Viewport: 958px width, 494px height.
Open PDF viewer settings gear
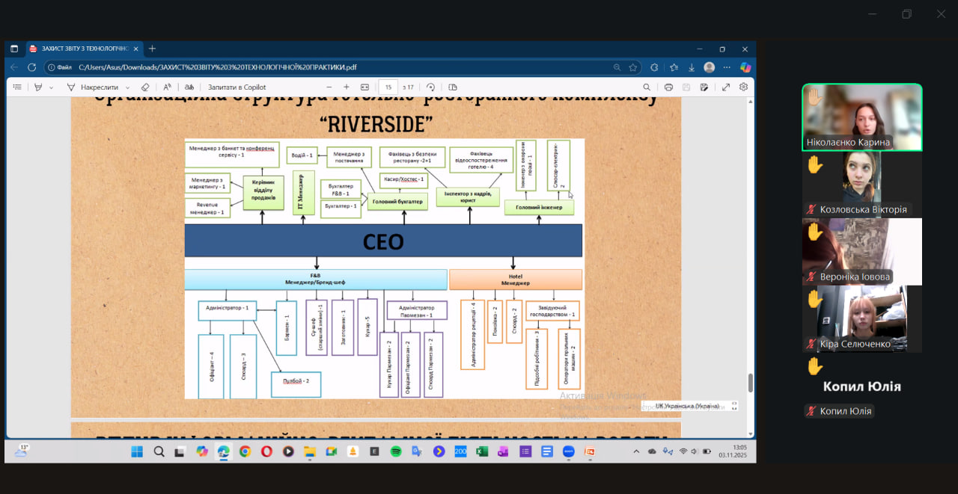[x=743, y=87]
